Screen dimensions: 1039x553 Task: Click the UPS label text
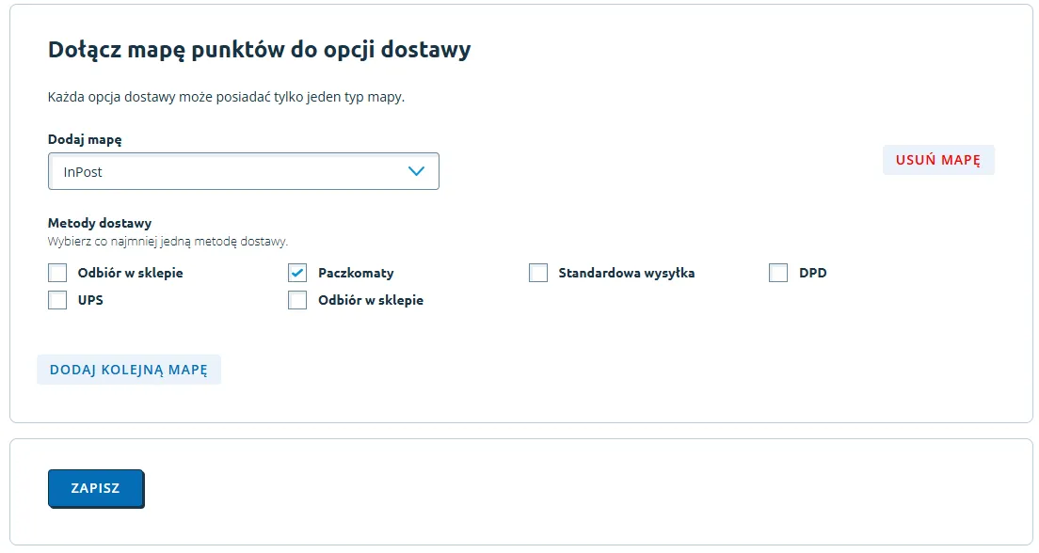click(x=90, y=300)
